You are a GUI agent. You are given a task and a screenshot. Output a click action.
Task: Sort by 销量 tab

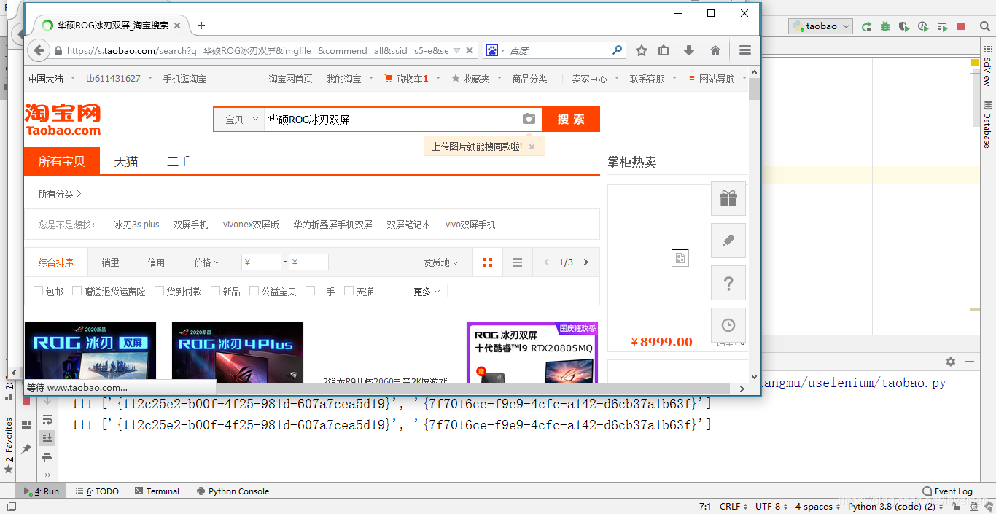click(x=110, y=262)
